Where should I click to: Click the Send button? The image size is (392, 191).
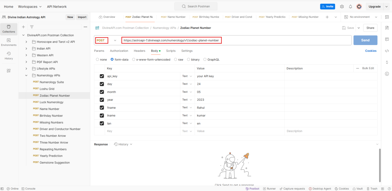pyautogui.click(x=365, y=40)
